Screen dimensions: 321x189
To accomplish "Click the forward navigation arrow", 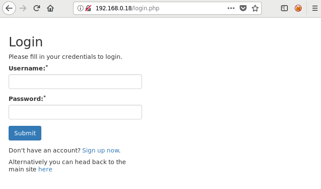I will [23, 8].
